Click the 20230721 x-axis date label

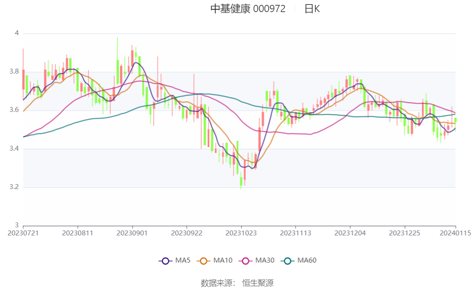tap(23, 233)
